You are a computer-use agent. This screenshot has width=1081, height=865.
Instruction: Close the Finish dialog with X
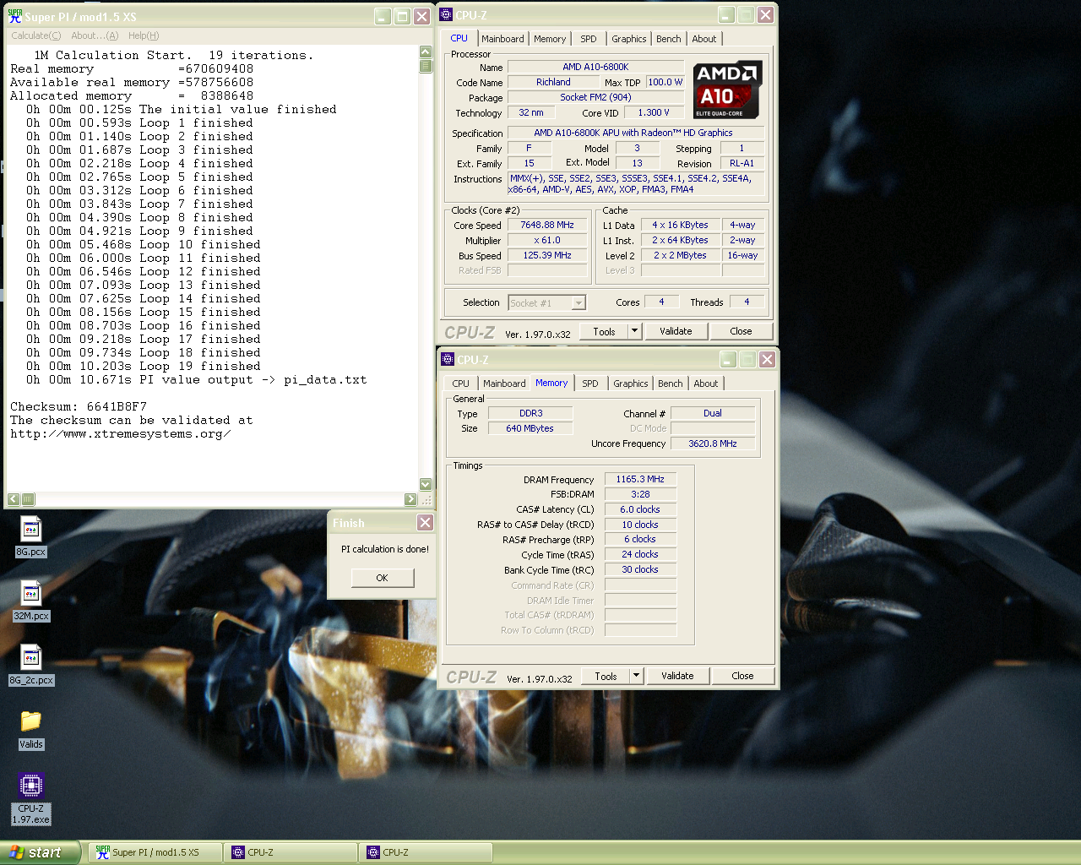pyautogui.click(x=426, y=523)
